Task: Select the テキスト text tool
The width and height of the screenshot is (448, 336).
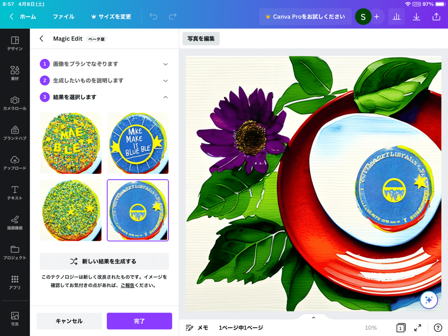Action: (x=15, y=193)
